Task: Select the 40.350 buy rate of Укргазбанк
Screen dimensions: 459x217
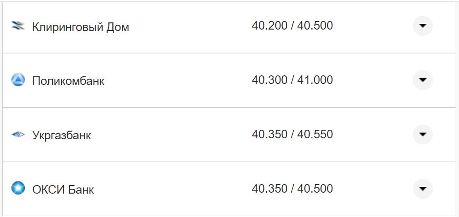Action: (269, 134)
